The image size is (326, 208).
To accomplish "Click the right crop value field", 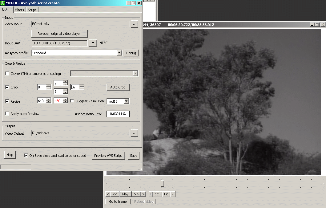I will click(x=75, y=87).
